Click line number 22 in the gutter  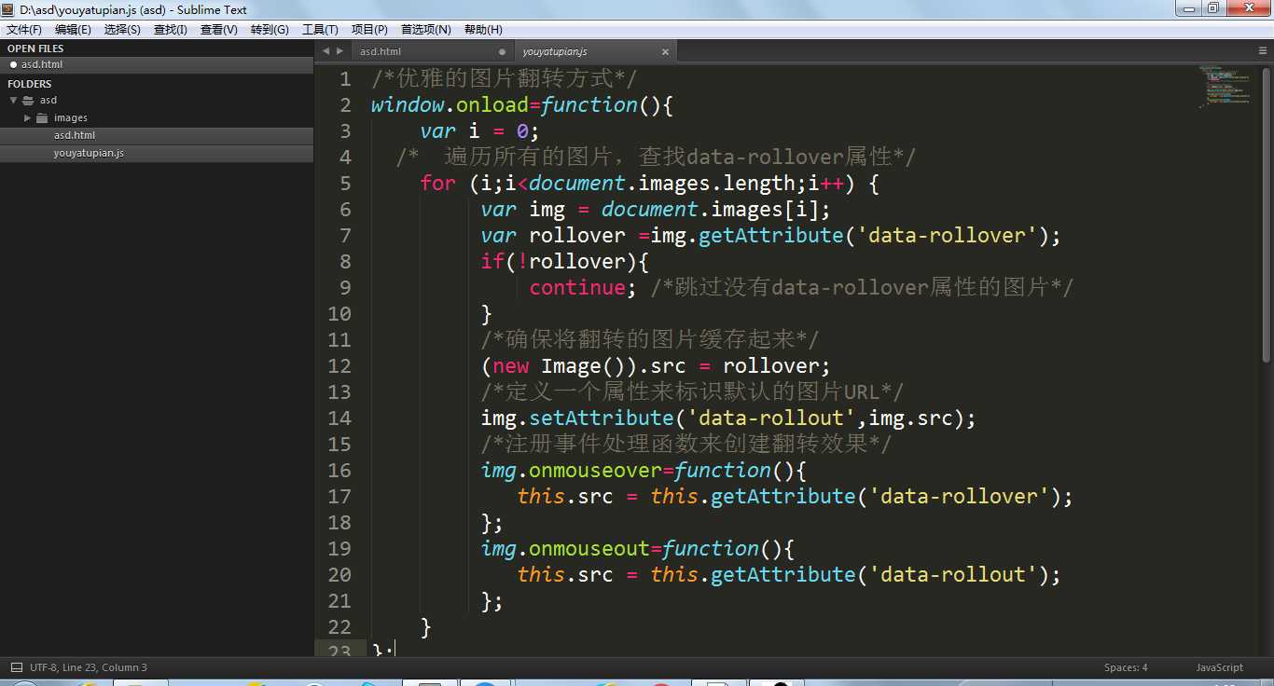tap(339, 627)
